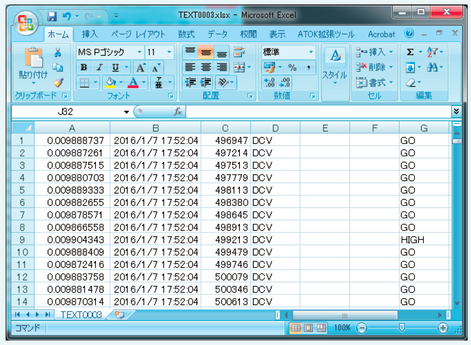Toggle middle vertical alignment button
The image size is (471, 345).
(206, 52)
